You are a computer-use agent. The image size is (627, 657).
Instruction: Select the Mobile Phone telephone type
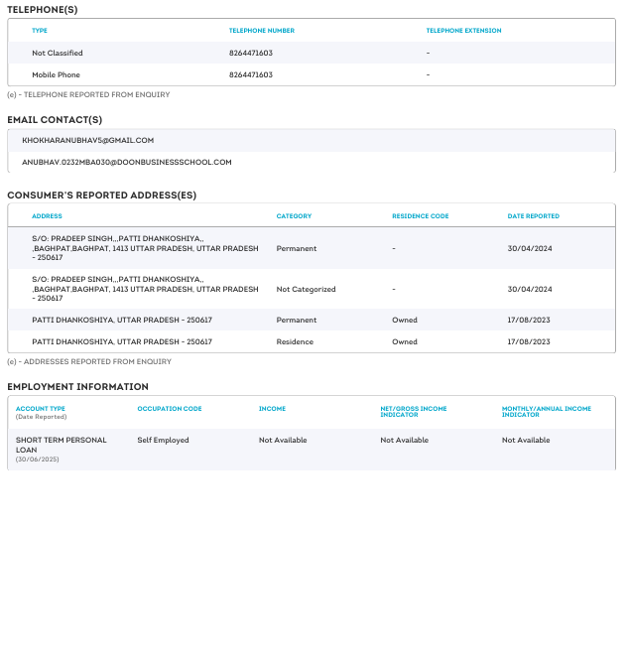click(x=56, y=75)
